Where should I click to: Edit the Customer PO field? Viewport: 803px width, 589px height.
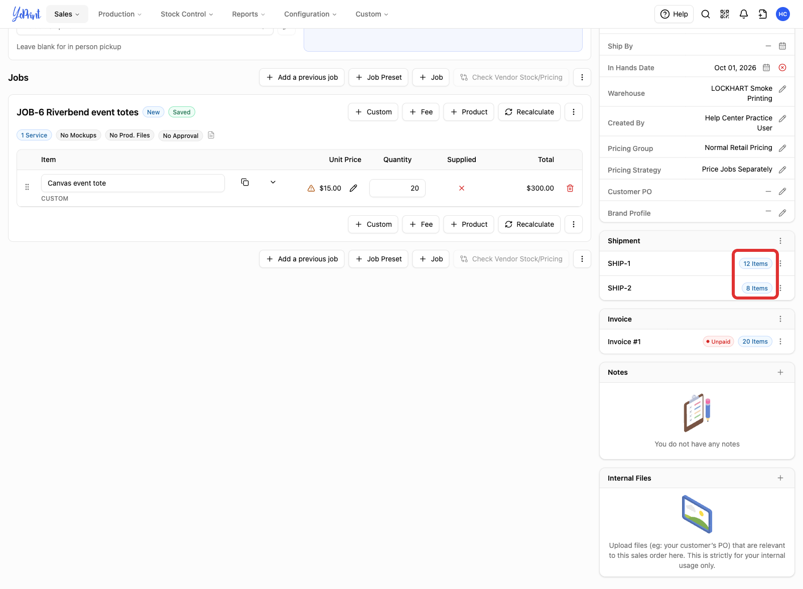pyautogui.click(x=782, y=192)
